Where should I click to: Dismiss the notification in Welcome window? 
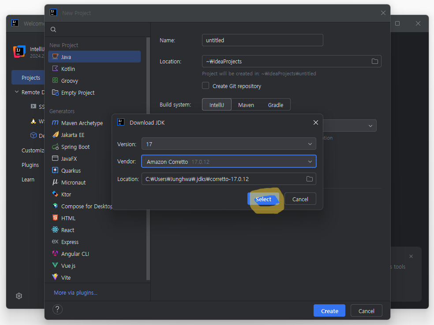point(411,256)
